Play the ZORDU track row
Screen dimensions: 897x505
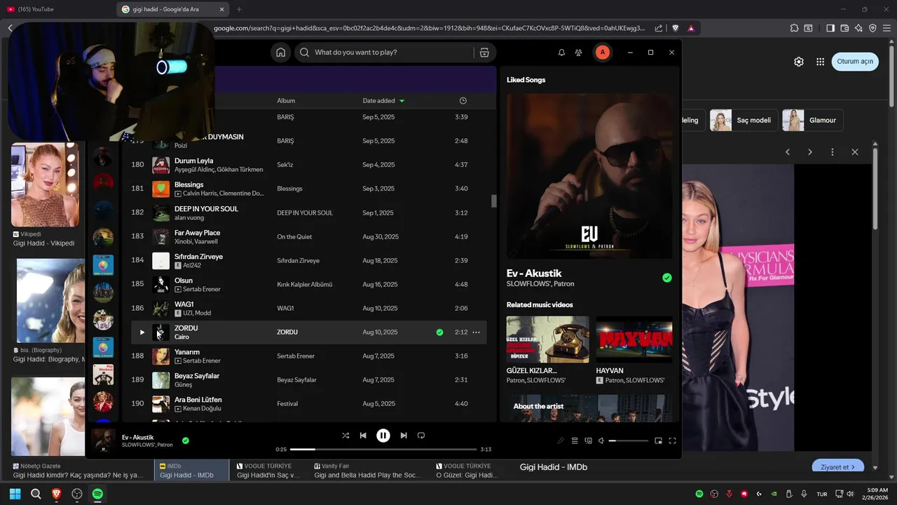pos(142,332)
